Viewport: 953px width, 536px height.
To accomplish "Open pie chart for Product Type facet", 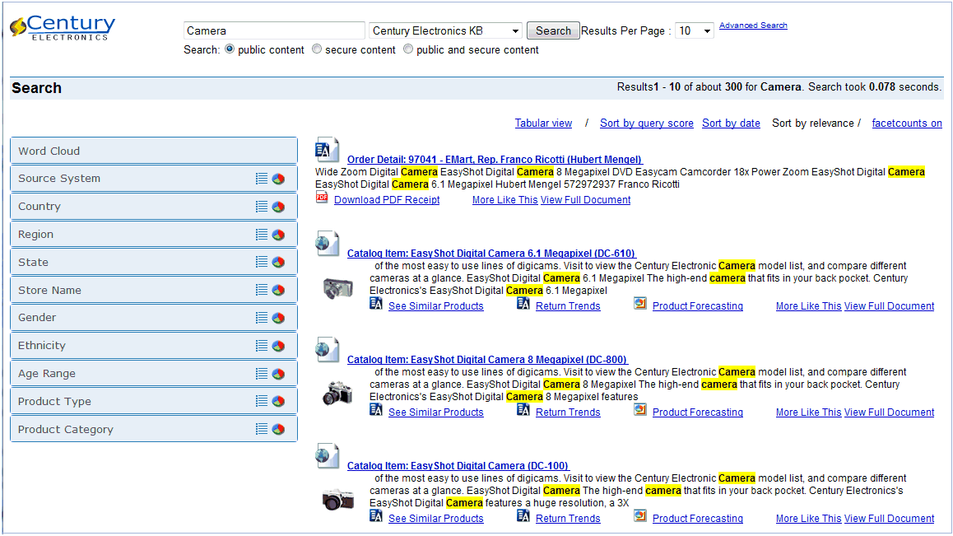I will (x=278, y=401).
